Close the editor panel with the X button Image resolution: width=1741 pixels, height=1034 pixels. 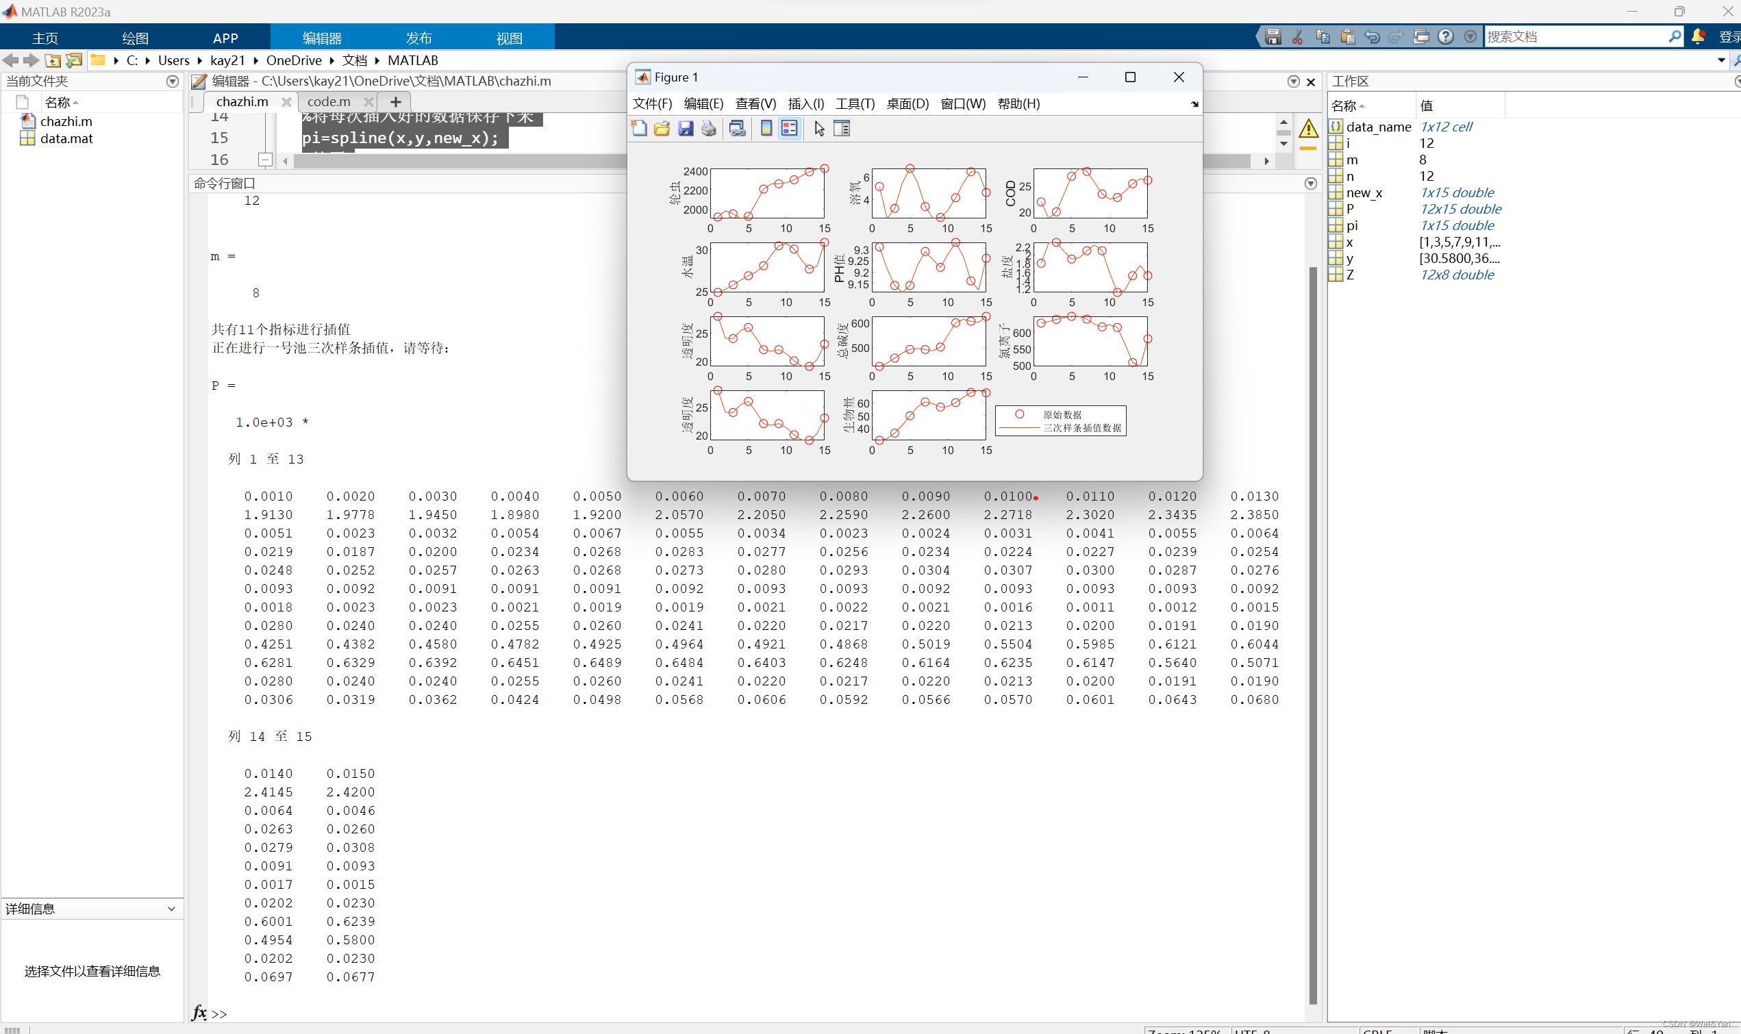pyautogui.click(x=1310, y=81)
